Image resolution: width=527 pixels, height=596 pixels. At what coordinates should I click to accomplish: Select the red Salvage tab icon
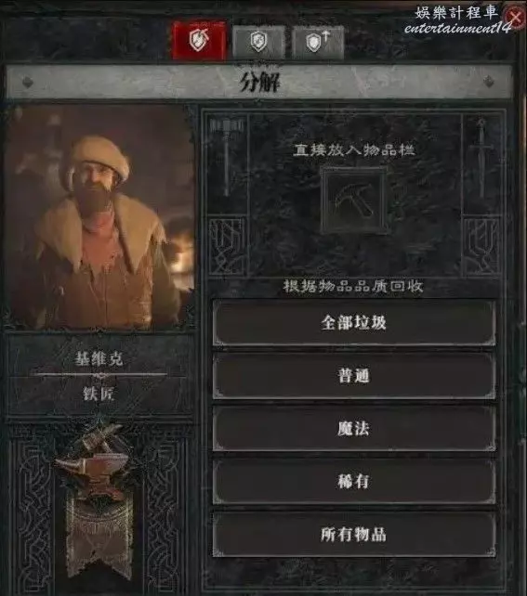(x=199, y=40)
